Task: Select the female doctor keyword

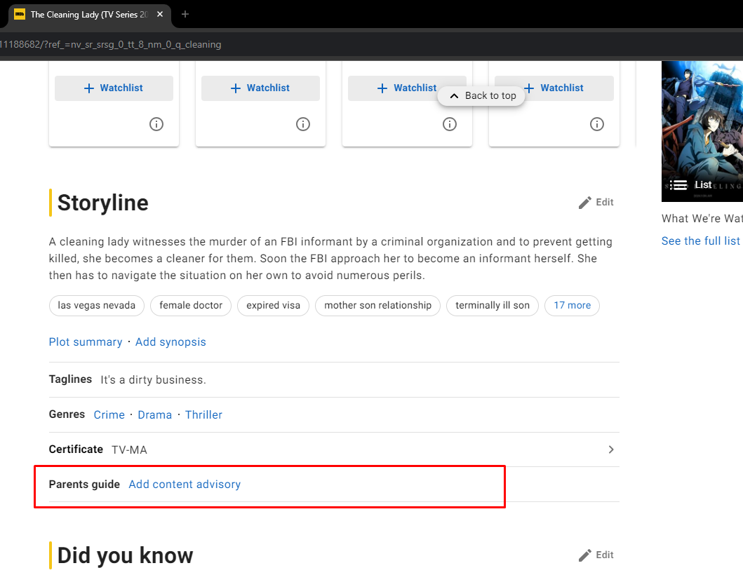Action: (191, 306)
